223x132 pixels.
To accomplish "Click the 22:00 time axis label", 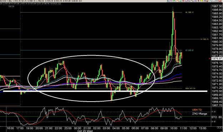I will pyautogui.click(x=58, y=128).
